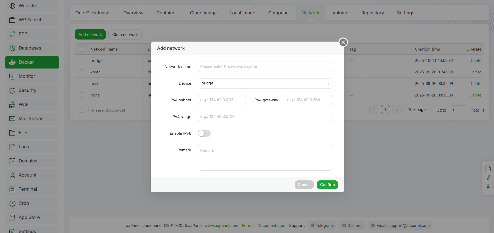
Task: Click the Telegram icon in footer
Action: 312,226
